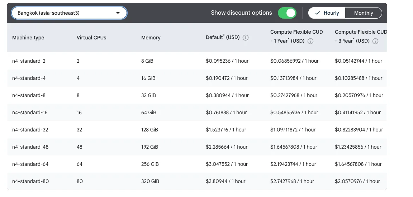Click the Virtual CPUs value 48
This screenshot has height=197, width=413.
point(80,147)
